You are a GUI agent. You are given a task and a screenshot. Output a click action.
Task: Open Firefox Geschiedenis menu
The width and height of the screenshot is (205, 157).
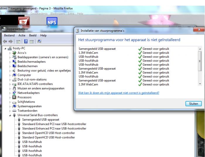tap(39, 13)
